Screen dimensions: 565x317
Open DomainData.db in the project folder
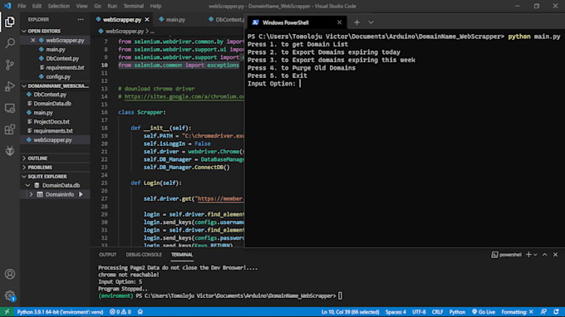pos(52,104)
